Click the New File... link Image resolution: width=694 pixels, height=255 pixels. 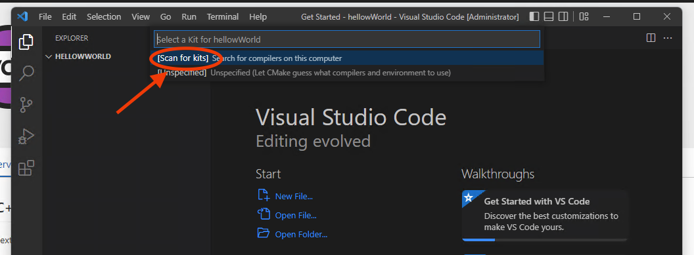pyautogui.click(x=294, y=196)
